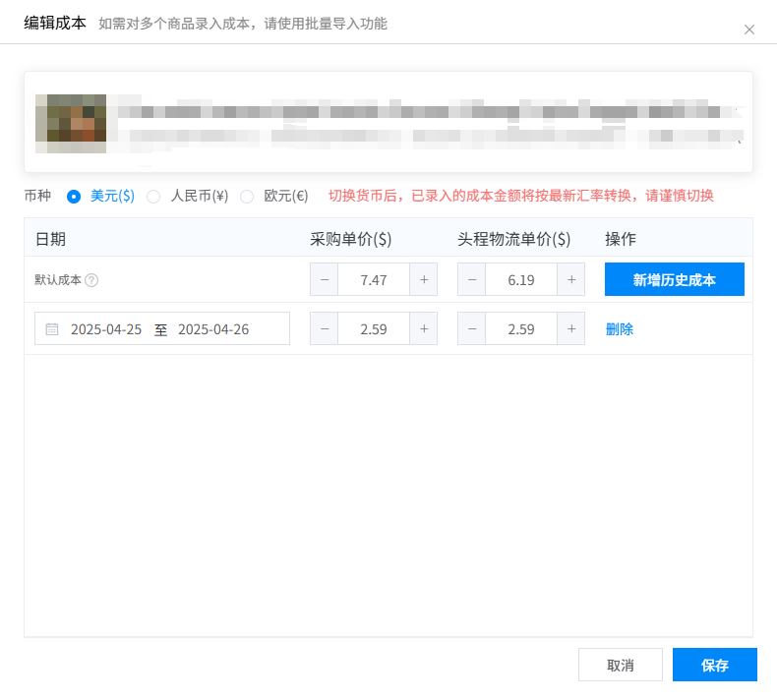Choose the Euro (€) currency option
The width and height of the screenshot is (777, 700).
[247, 196]
